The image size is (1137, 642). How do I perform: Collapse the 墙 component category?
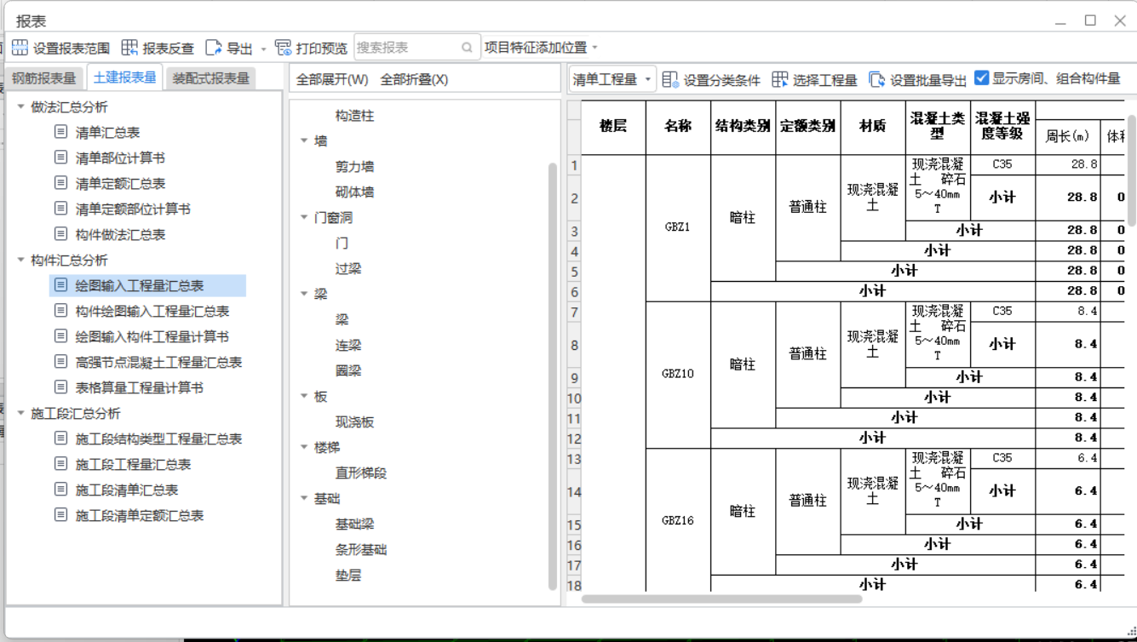(304, 140)
